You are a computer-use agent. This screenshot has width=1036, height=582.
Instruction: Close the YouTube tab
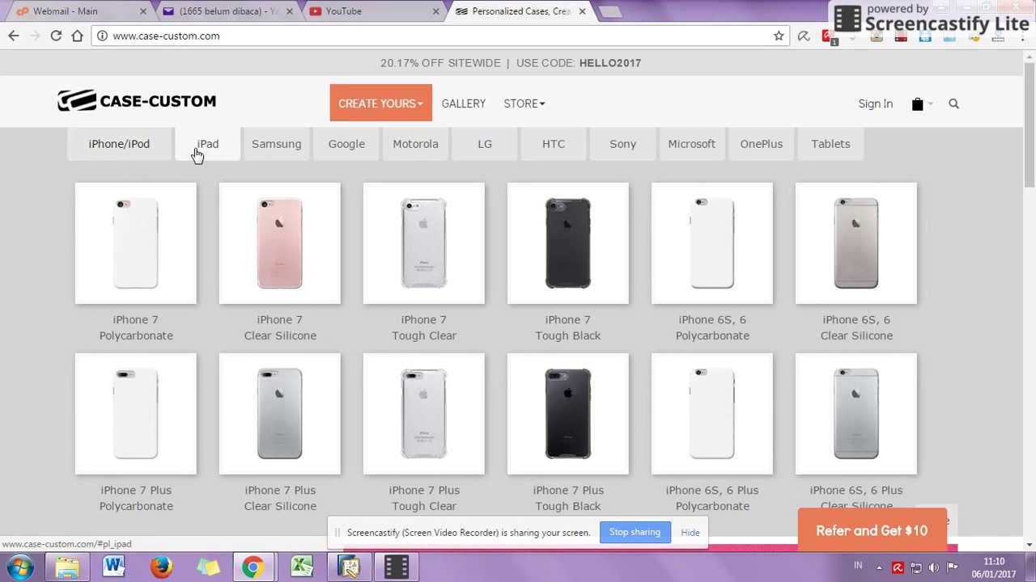(x=435, y=11)
